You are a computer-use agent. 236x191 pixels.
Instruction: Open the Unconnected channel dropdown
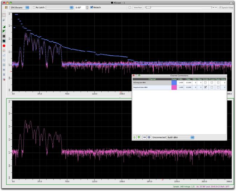[180, 137]
